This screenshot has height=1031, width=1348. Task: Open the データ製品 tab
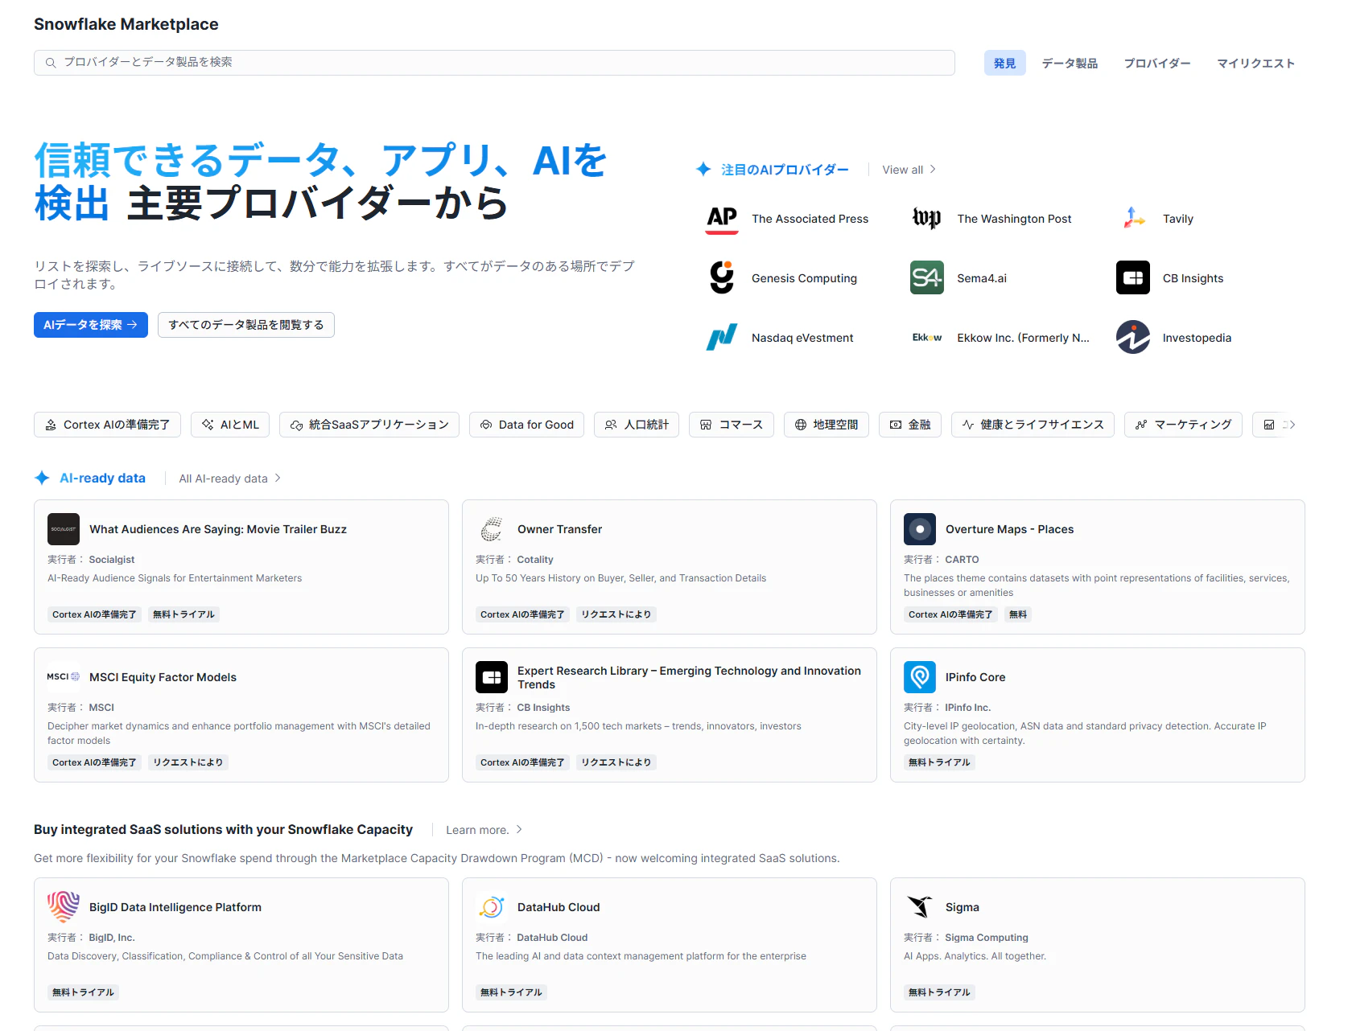click(x=1070, y=63)
